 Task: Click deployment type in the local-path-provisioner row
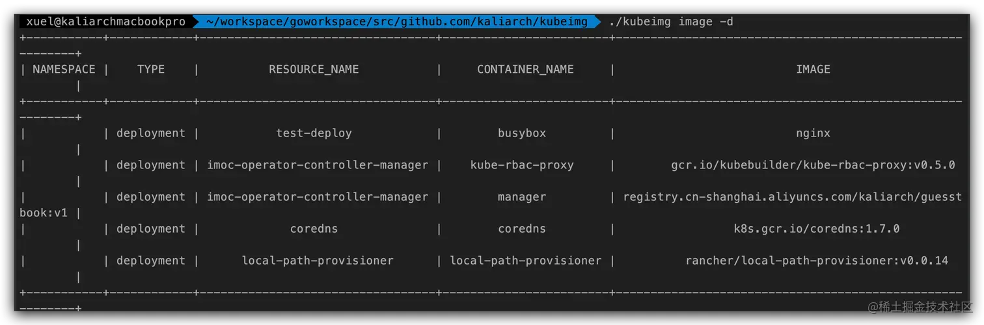(x=151, y=261)
